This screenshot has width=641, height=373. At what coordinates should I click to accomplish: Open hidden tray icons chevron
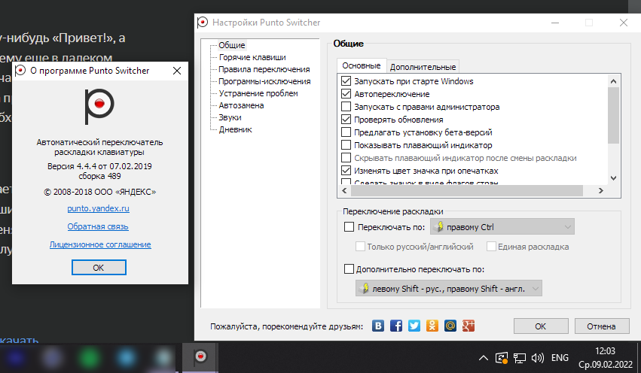point(484,358)
